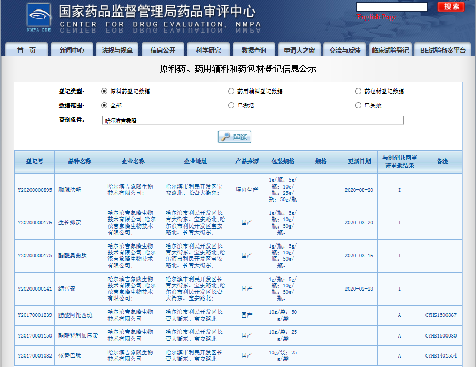Open the 数据查询 tab
Screen dimensions: 476x367
pyautogui.click(x=254, y=51)
